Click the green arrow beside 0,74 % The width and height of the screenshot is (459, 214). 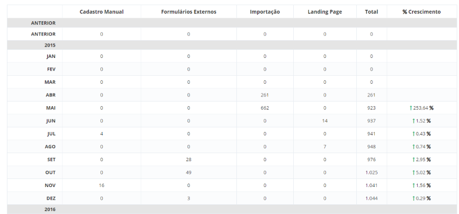click(x=414, y=147)
